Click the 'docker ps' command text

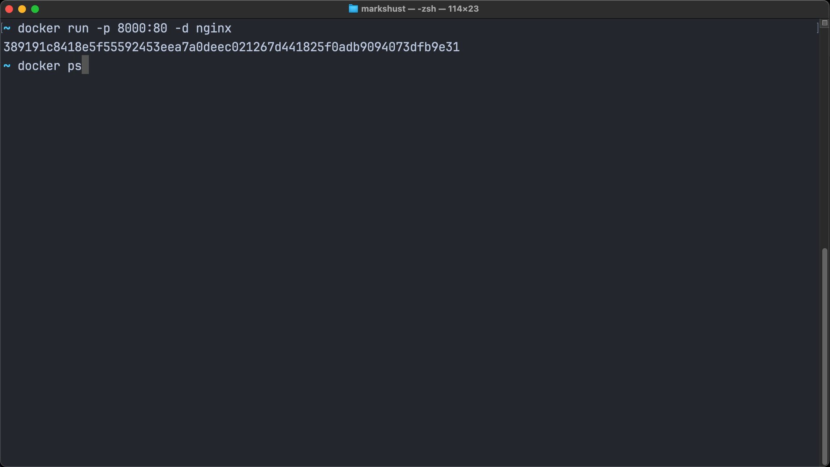click(x=50, y=66)
